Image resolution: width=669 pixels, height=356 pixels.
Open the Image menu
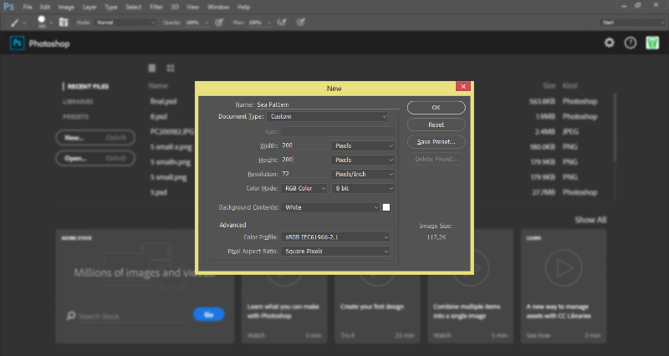(64, 5)
